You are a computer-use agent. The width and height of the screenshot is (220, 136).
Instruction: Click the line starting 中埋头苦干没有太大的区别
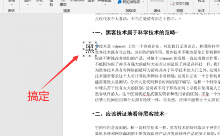(157, 88)
